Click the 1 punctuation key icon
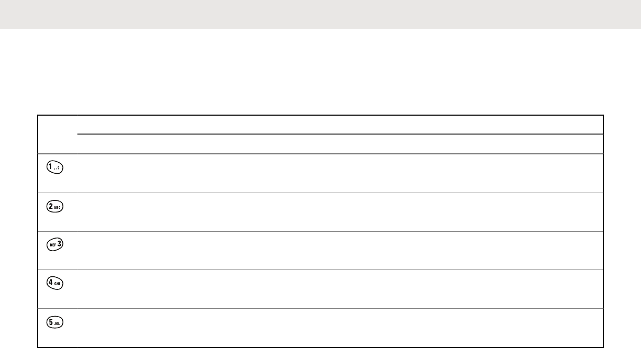 pos(54,167)
